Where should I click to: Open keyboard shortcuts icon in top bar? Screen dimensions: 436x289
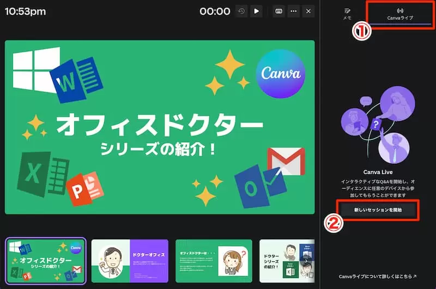click(x=278, y=11)
